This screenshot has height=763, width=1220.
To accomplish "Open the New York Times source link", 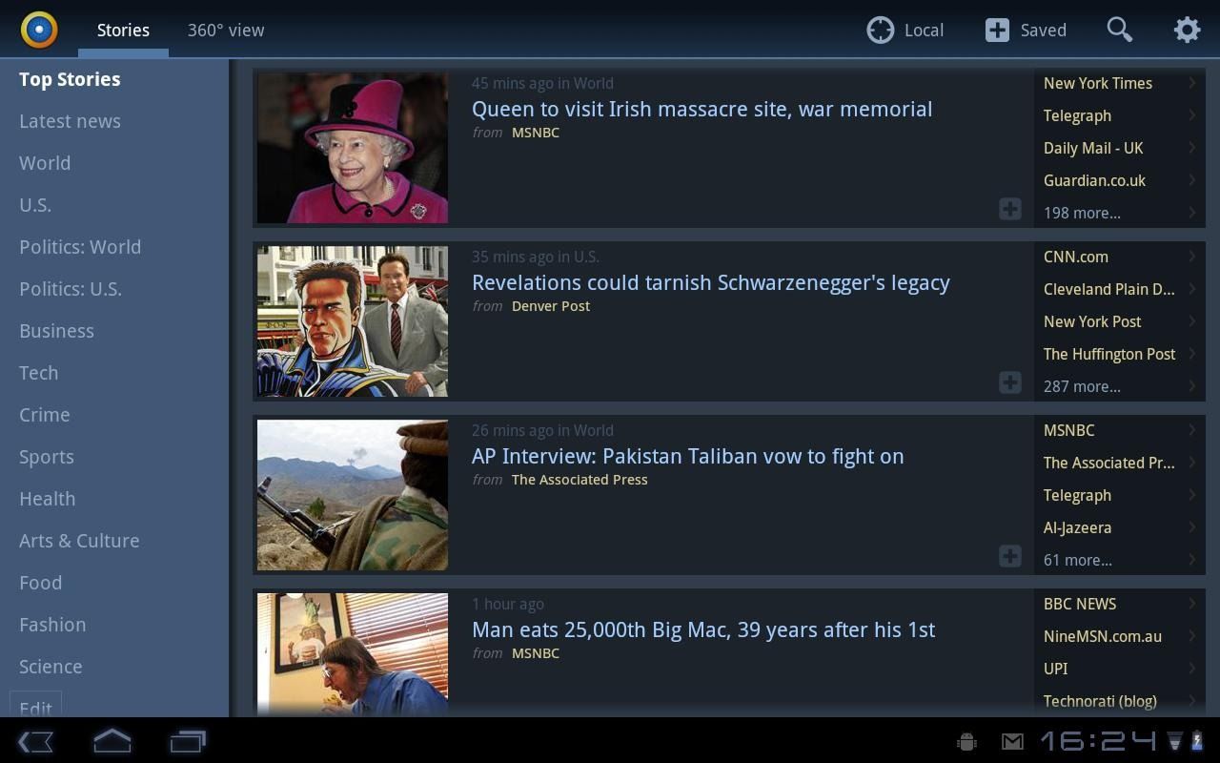I will tap(1097, 83).
